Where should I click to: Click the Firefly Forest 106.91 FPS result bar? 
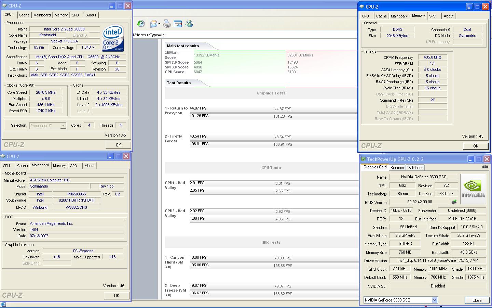273,144
